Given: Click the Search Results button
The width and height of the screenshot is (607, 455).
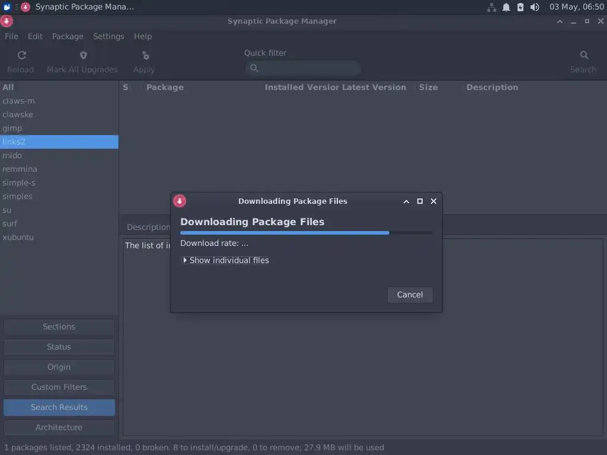Looking at the screenshot, I should click(x=59, y=408).
